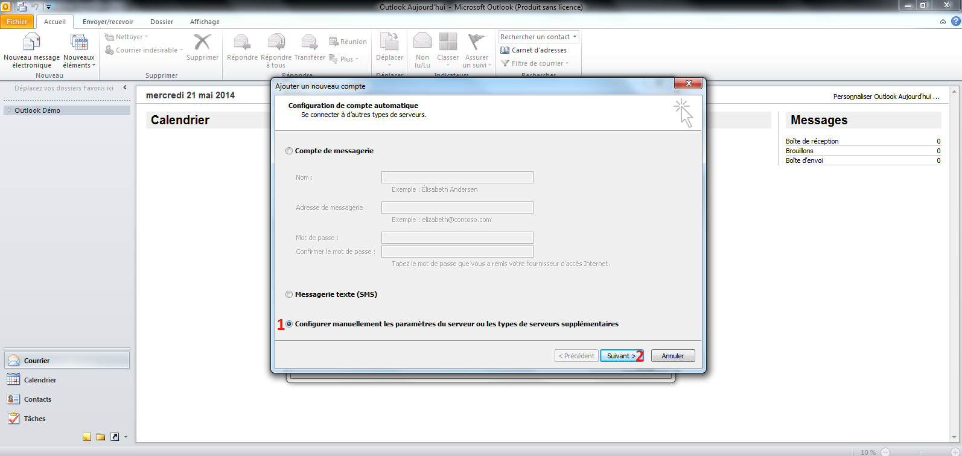Image resolution: width=962 pixels, height=456 pixels.
Task: Open the Tâches navigation icon
Action: 13,419
